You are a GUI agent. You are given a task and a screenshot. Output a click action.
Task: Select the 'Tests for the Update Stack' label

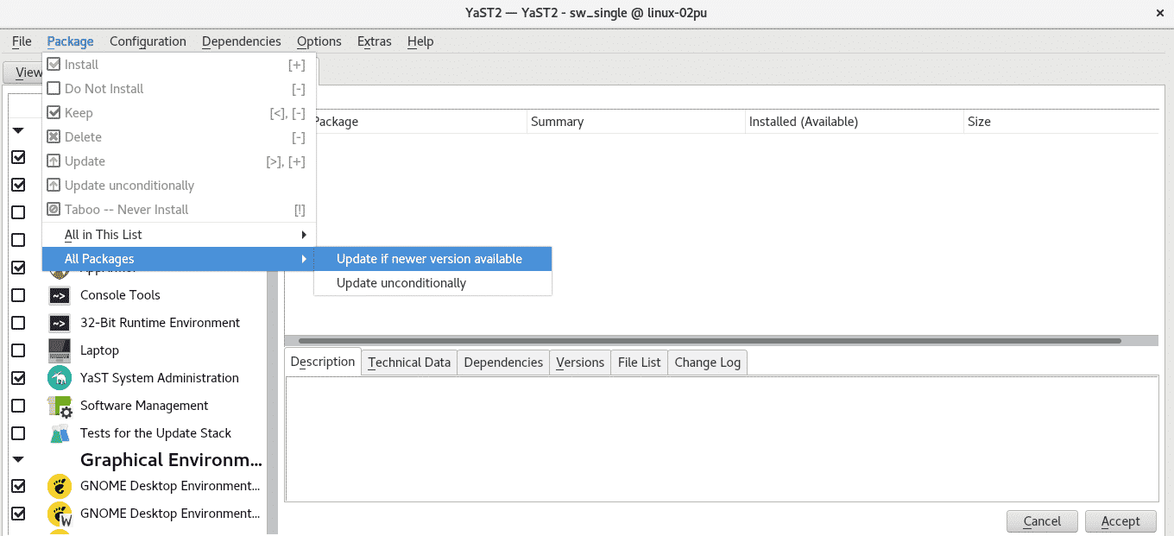coord(155,433)
